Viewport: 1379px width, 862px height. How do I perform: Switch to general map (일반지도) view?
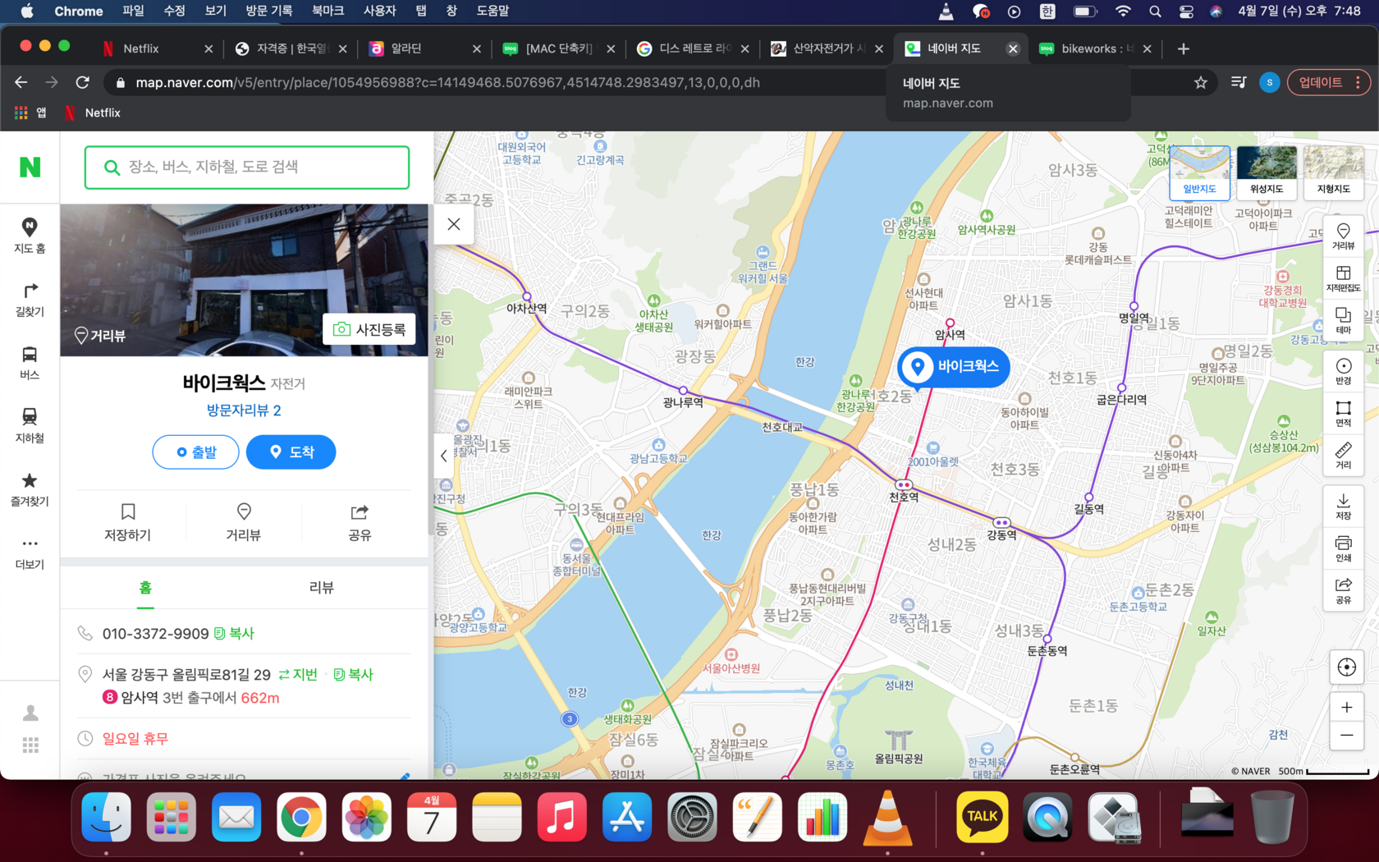[x=1200, y=173]
